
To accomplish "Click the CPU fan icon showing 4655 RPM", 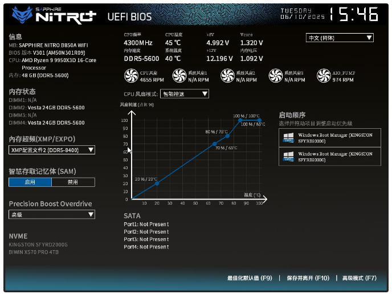I will tap(131, 76).
